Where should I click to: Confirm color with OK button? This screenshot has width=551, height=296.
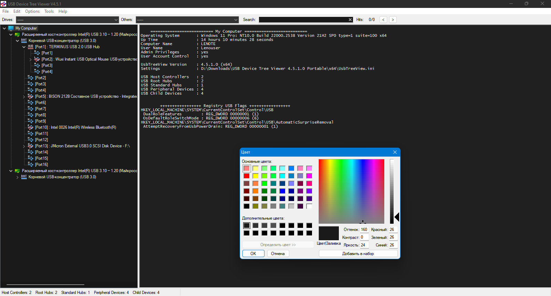[x=253, y=254]
